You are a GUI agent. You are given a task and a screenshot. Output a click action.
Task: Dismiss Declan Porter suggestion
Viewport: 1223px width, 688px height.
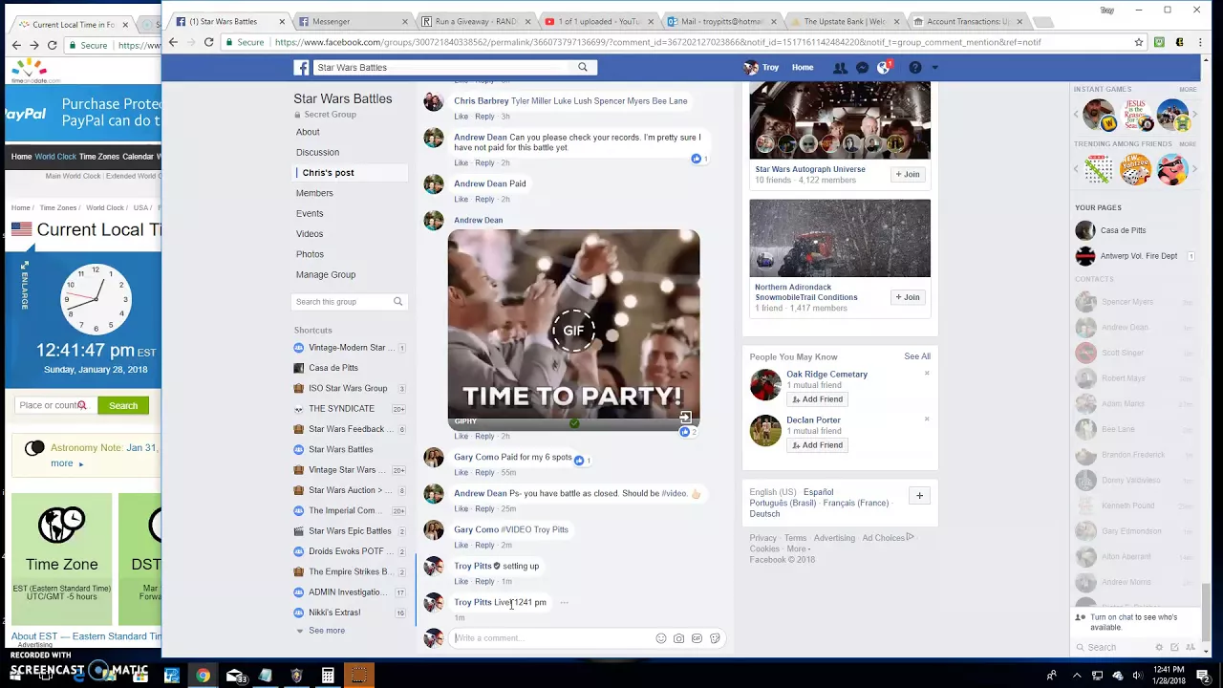[x=926, y=419]
